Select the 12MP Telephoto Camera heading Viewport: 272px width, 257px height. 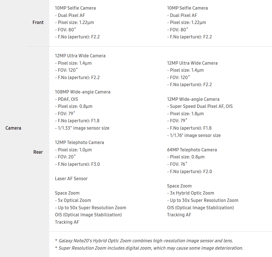tap(79, 142)
